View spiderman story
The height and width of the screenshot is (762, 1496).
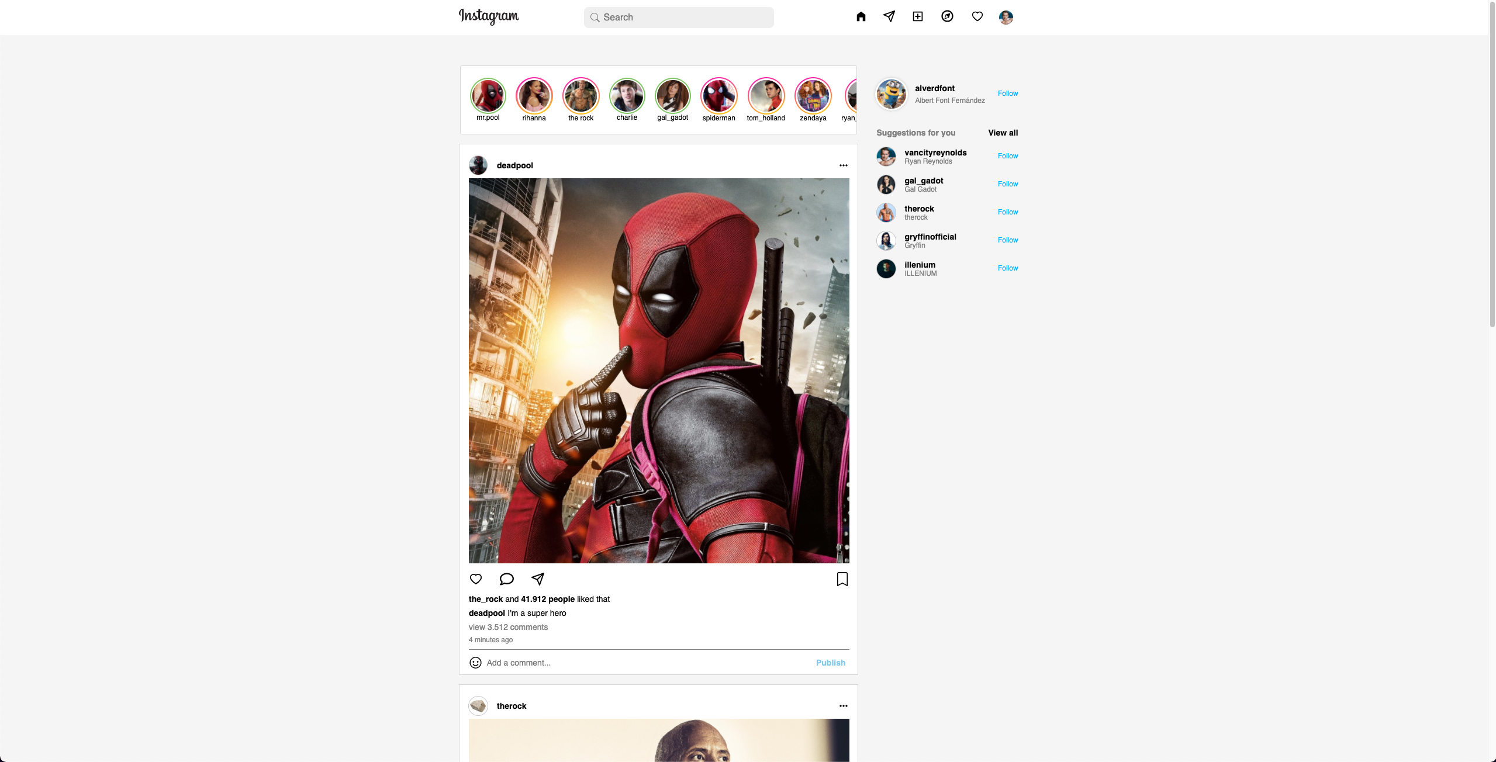pyautogui.click(x=719, y=96)
